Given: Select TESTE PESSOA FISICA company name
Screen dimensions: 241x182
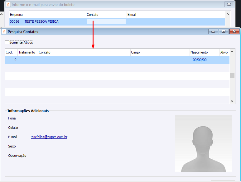Looking at the screenshot, I should 41,21.
